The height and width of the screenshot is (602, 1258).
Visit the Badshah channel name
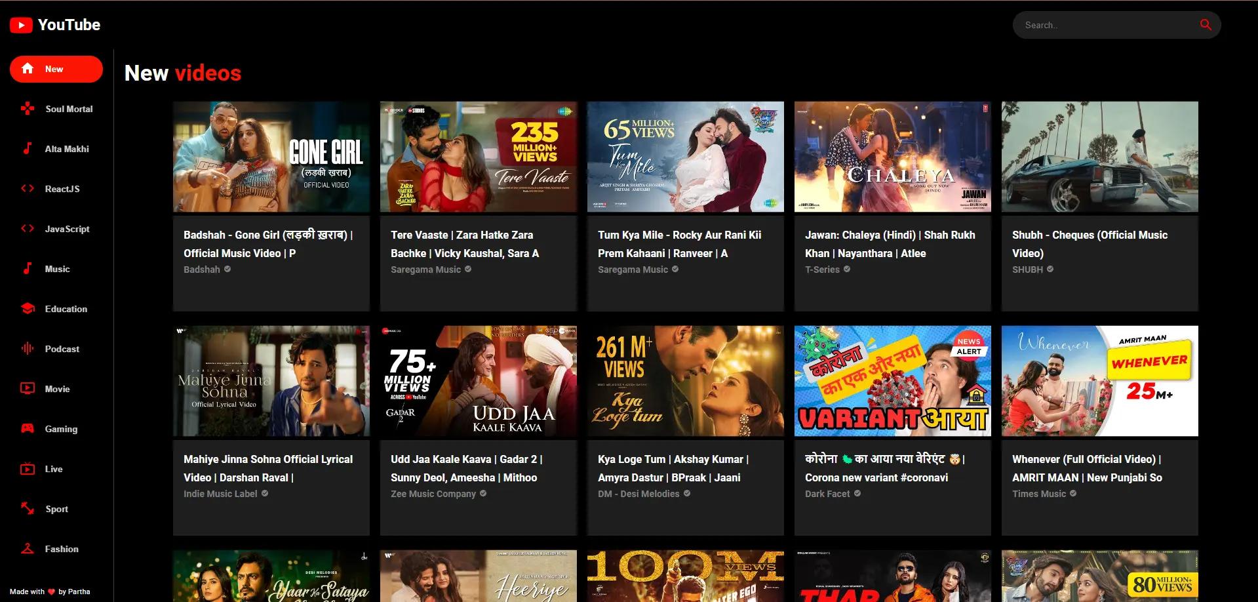point(202,270)
